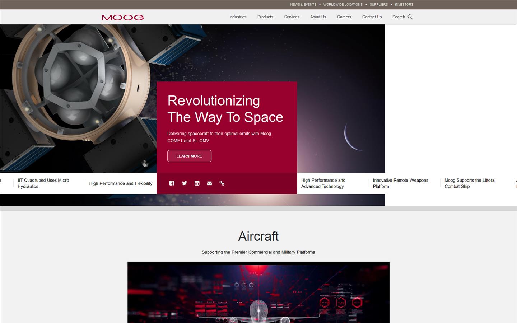Open search using the magnifying glass icon

coord(410,17)
